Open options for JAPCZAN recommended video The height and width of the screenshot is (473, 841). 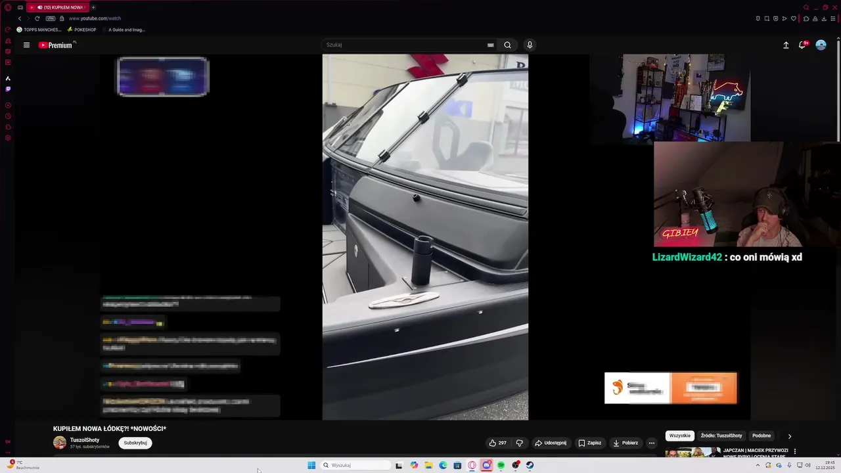[795, 451]
